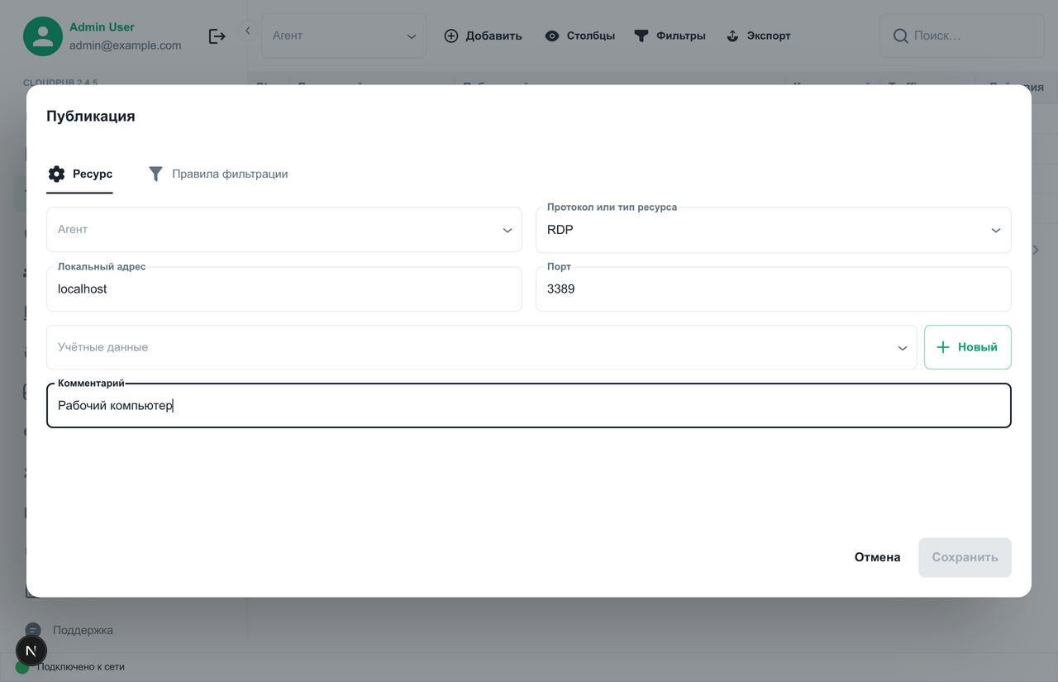Click the Сохранить button
This screenshot has height=682, width=1058.
click(965, 557)
